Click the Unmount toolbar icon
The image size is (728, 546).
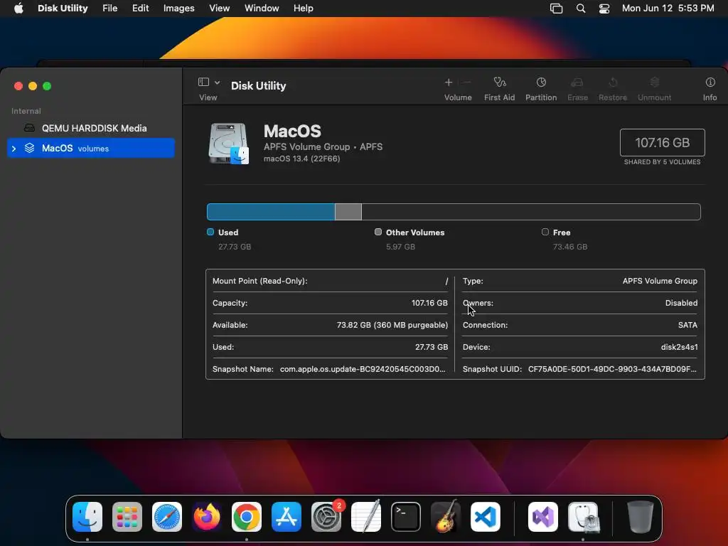click(x=655, y=82)
